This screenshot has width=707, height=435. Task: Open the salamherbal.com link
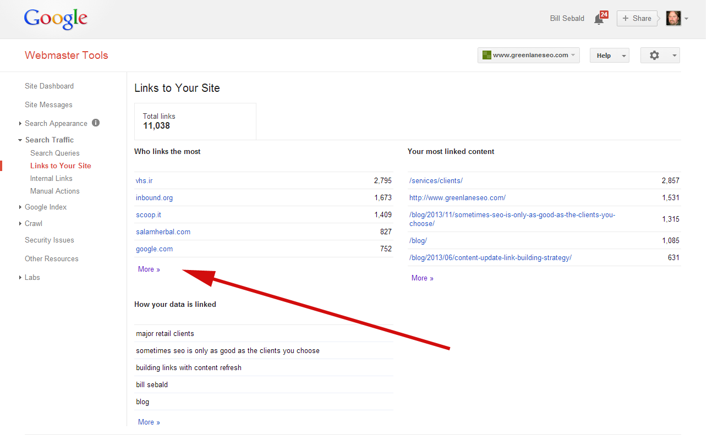coord(163,232)
